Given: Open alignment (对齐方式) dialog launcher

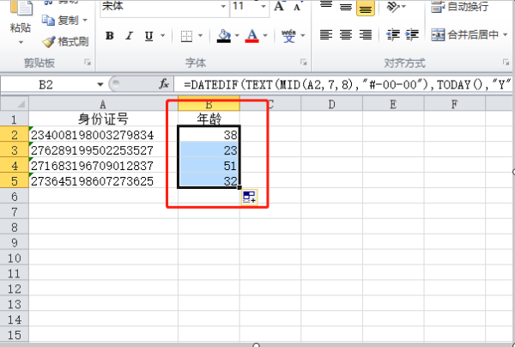Looking at the screenshot, I should [x=506, y=62].
